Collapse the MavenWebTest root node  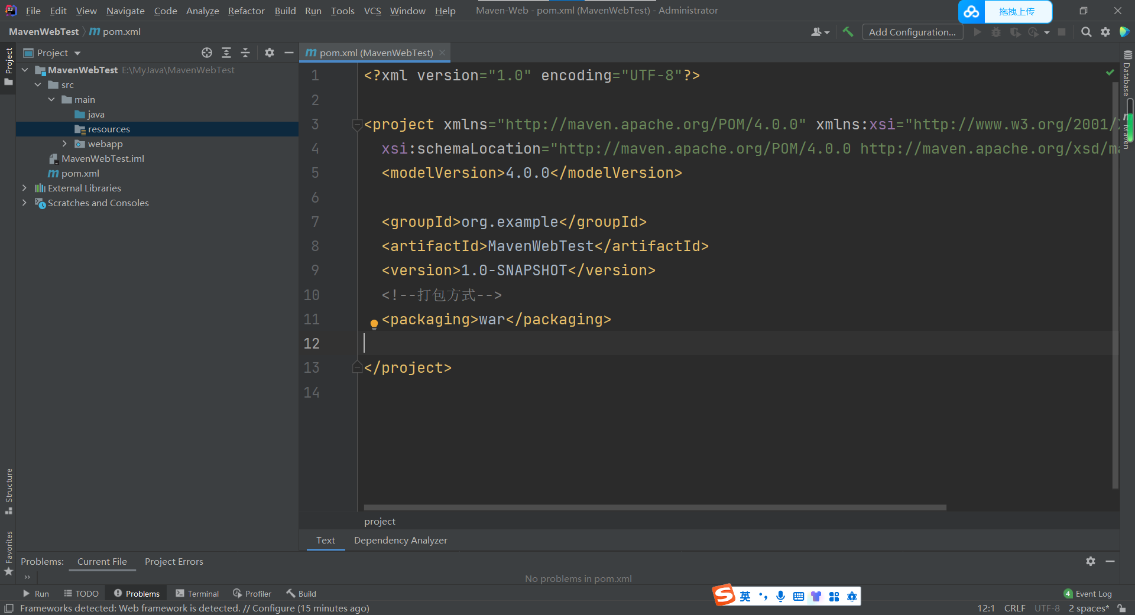pos(25,70)
